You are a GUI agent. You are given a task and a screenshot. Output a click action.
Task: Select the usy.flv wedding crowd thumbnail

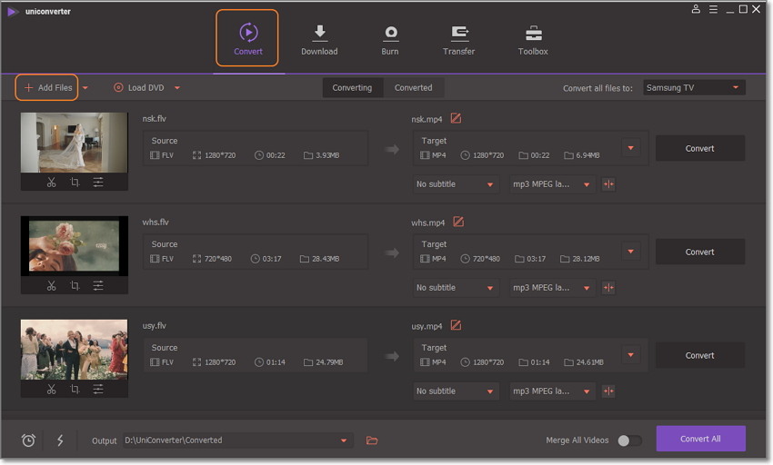click(74, 350)
